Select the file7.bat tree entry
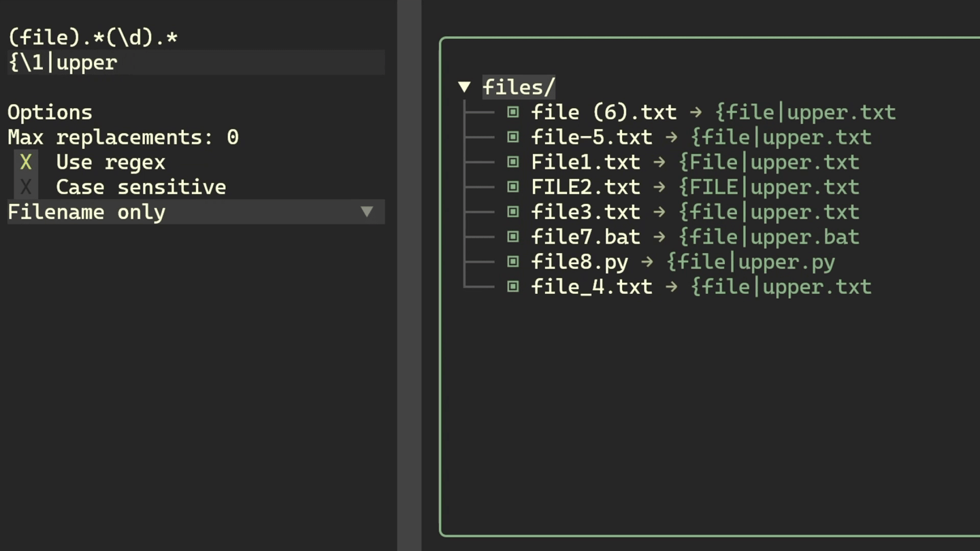The width and height of the screenshot is (980, 551). coord(585,237)
